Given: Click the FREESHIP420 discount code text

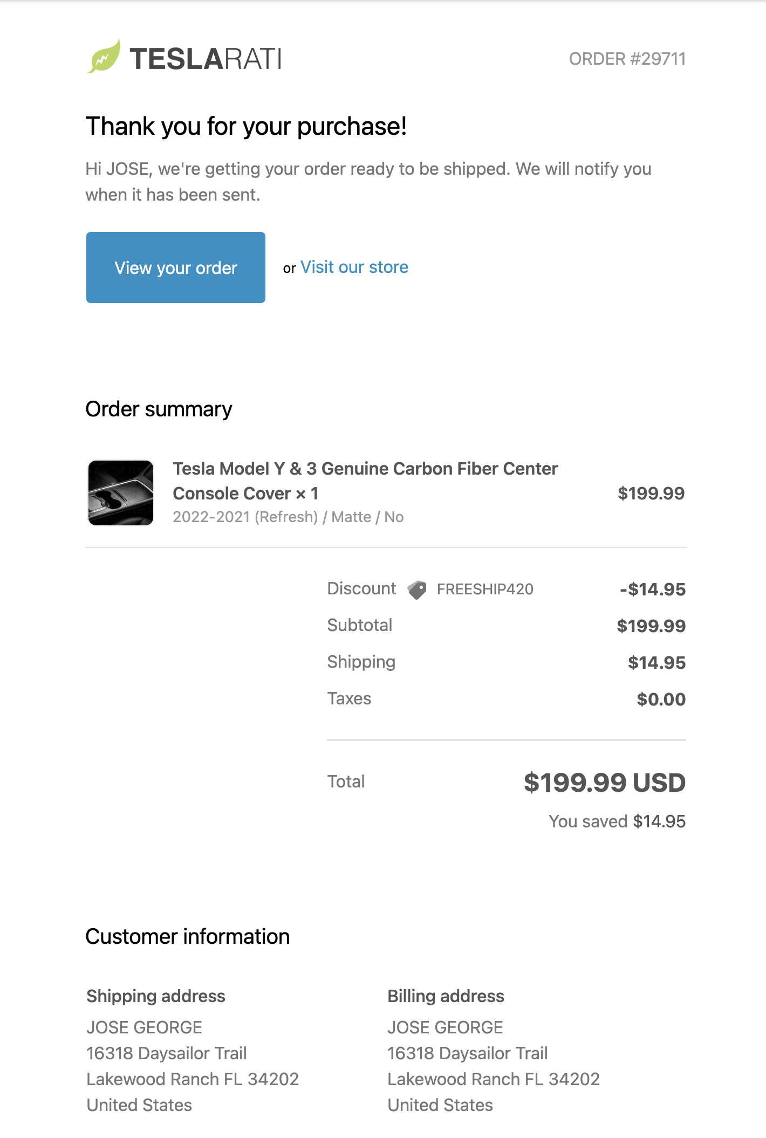Looking at the screenshot, I should click(x=485, y=589).
